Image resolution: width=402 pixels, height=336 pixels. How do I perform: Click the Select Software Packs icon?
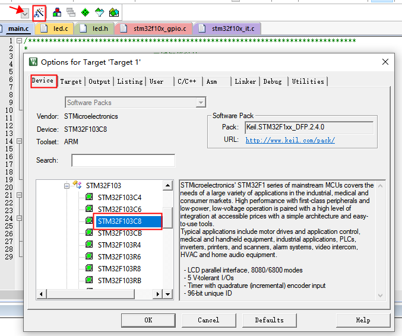coord(100,12)
